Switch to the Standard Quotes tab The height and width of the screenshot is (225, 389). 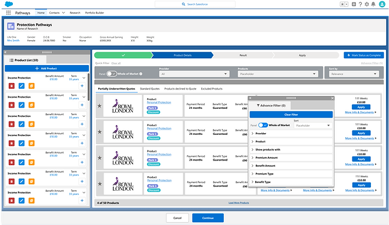coord(149,89)
